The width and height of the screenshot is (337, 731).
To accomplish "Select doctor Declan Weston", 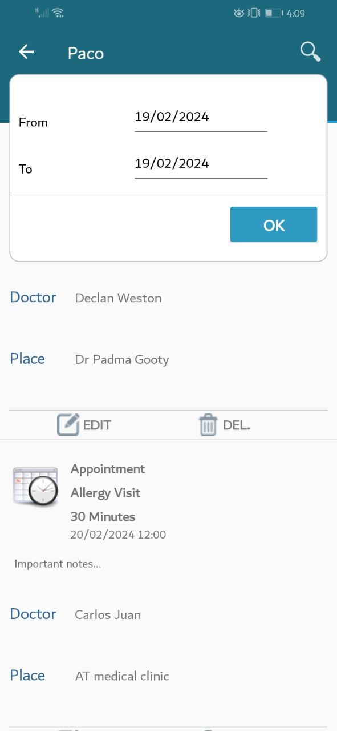I will 118,298.
